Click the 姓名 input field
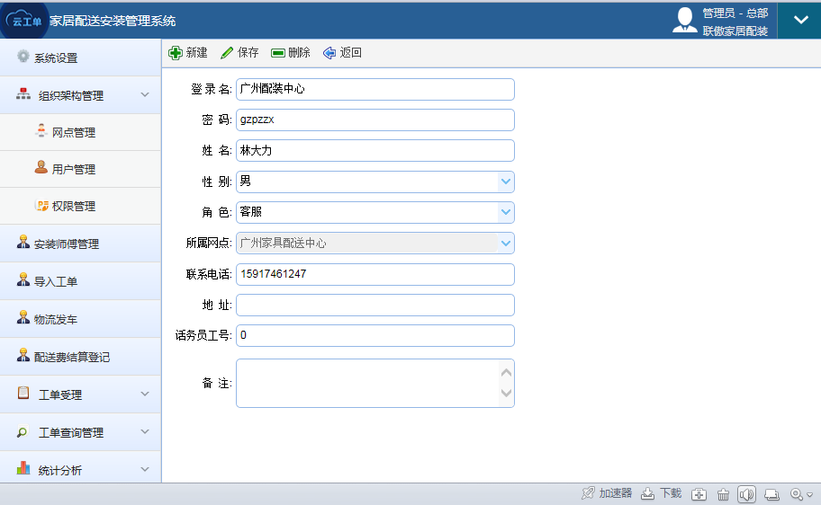The height and width of the screenshot is (505, 821). (374, 151)
